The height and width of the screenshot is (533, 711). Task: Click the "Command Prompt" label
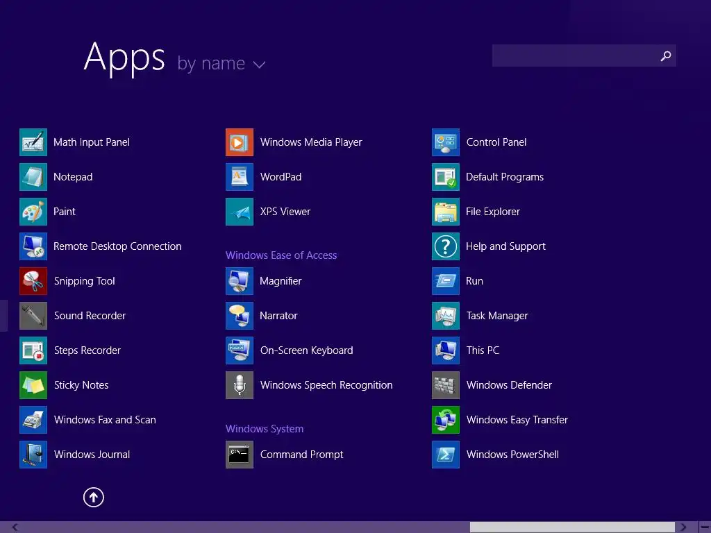click(x=301, y=455)
